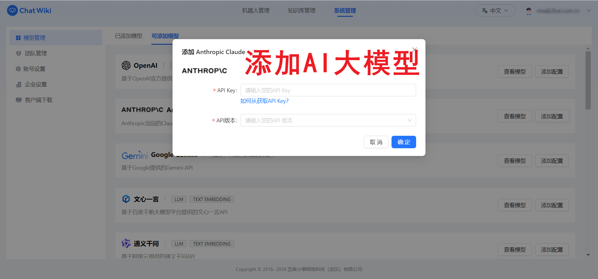
Task: Click 添加配置 for 通义千问
Action: pyautogui.click(x=552, y=249)
